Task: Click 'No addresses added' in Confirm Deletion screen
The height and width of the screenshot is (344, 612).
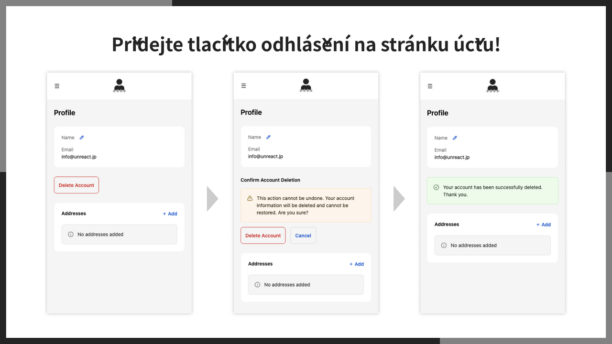Action: 287,285
